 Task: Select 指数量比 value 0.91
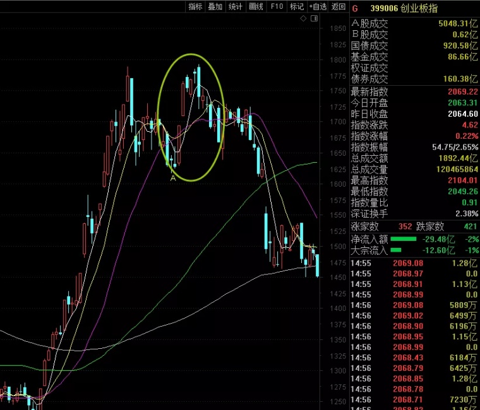(470, 202)
